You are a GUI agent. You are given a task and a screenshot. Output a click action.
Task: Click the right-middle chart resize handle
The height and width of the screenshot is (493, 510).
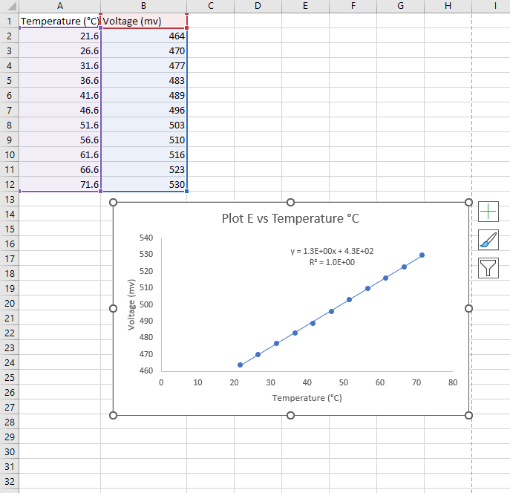pos(468,308)
